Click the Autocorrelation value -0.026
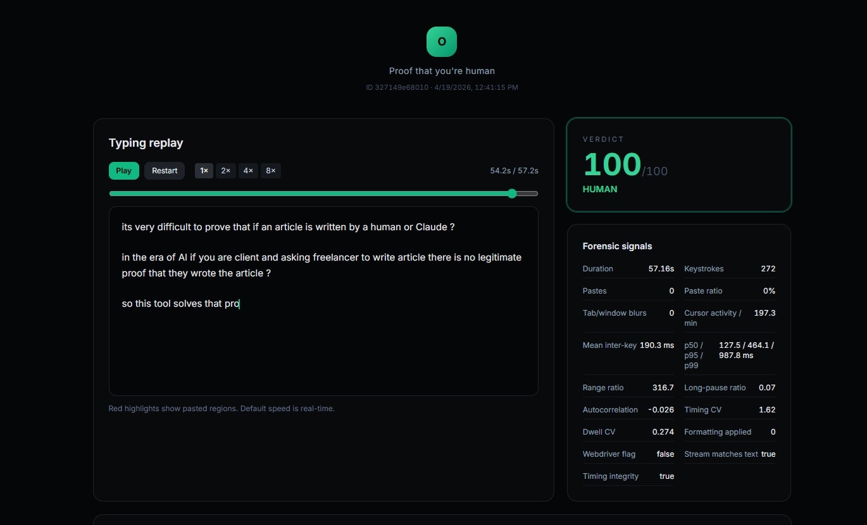This screenshot has height=525, width=867. tap(661, 410)
